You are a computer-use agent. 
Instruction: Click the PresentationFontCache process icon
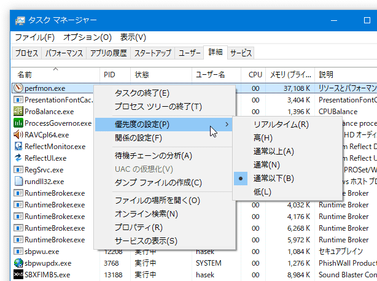[18, 99]
